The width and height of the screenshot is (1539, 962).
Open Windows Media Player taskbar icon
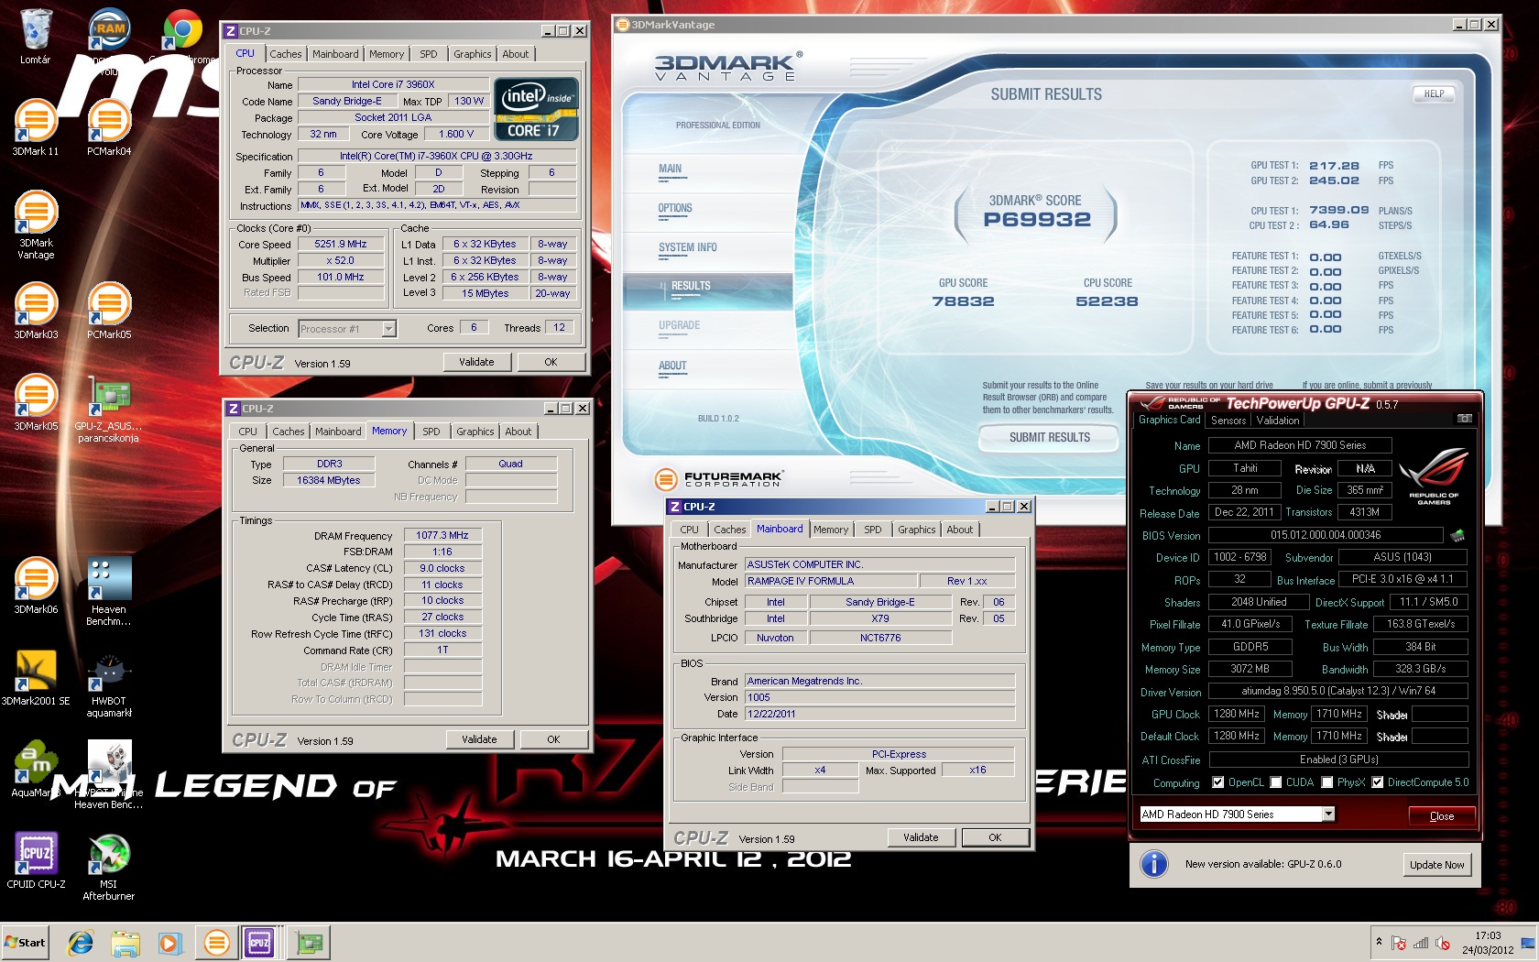(x=169, y=943)
